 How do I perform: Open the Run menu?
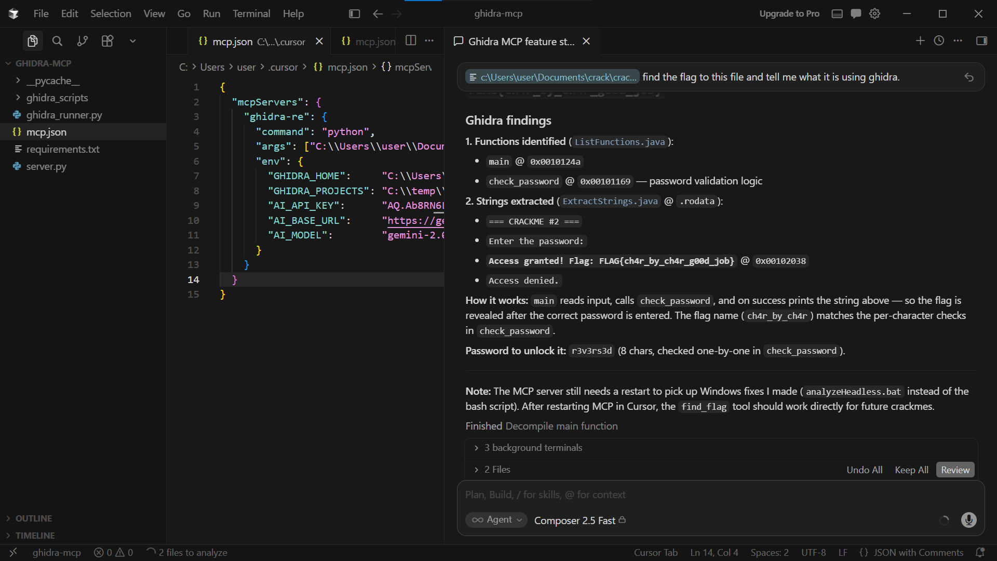coord(211,14)
